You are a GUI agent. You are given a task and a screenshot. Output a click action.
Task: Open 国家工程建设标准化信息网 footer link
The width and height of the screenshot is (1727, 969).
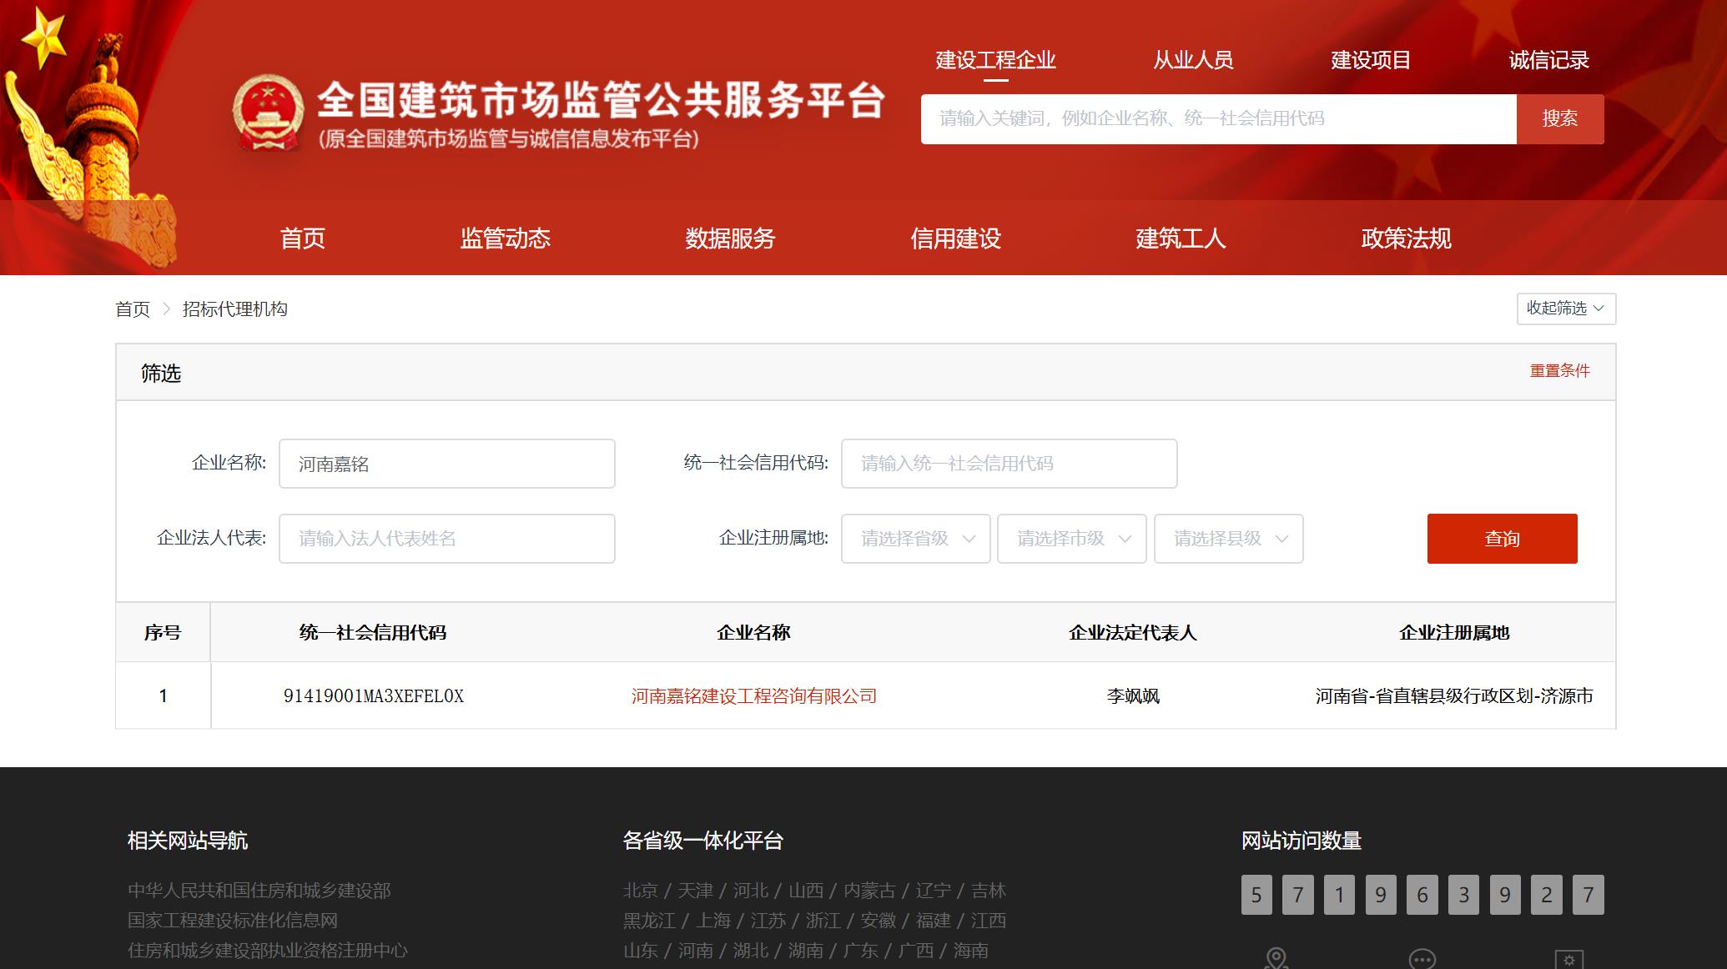click(x=233, y=921)
